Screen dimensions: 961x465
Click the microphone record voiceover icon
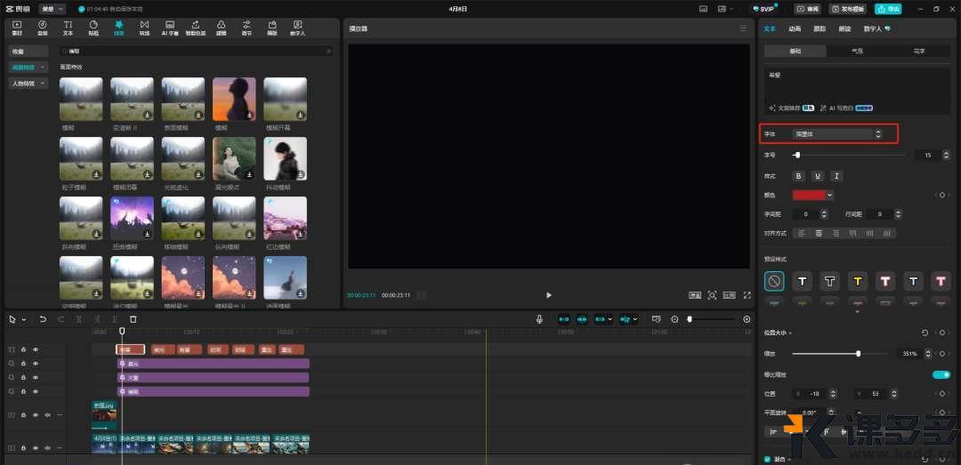pyautogui.click(x=539, y=319)
